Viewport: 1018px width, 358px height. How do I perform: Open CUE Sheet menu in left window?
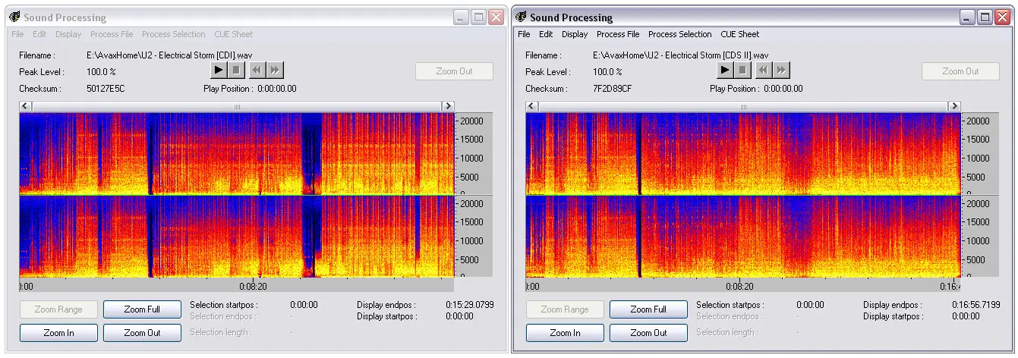coord(234,34)
